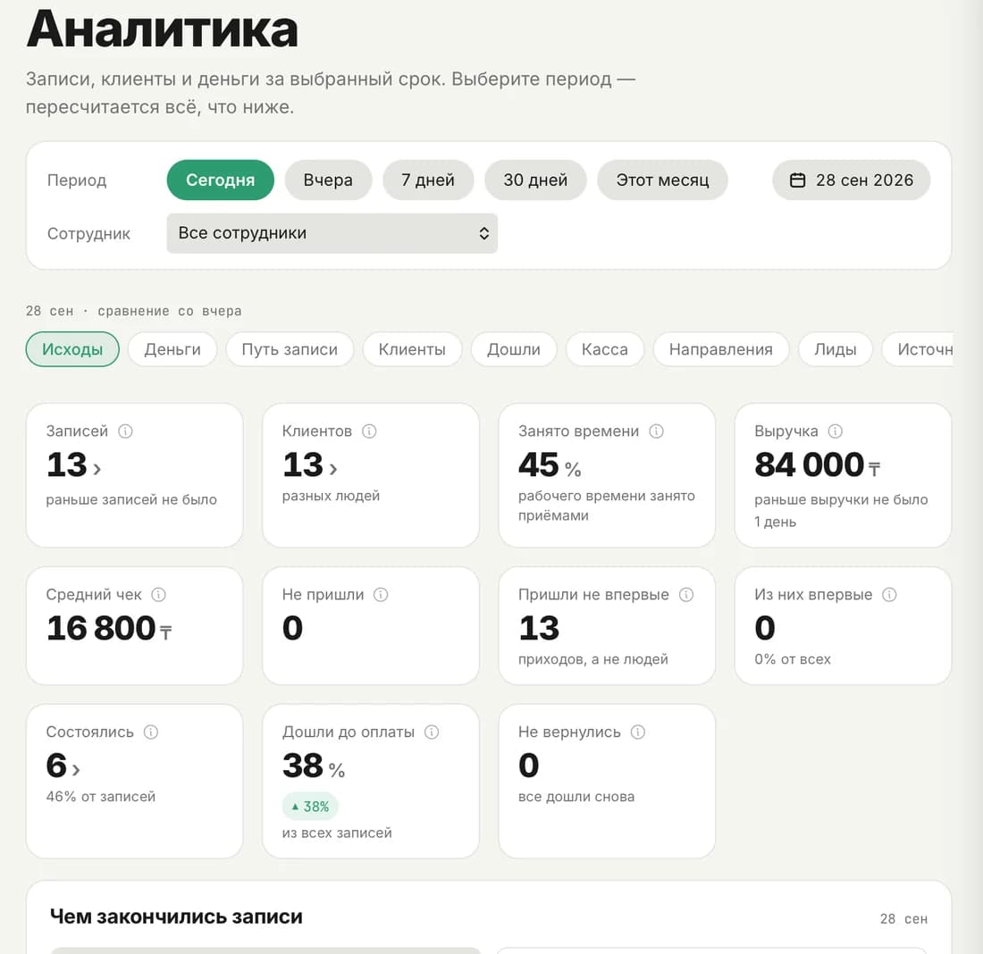This screenshot has height=954, width=983.
Task: Click the 38 % paid value
Action: (x=314, y=766)
